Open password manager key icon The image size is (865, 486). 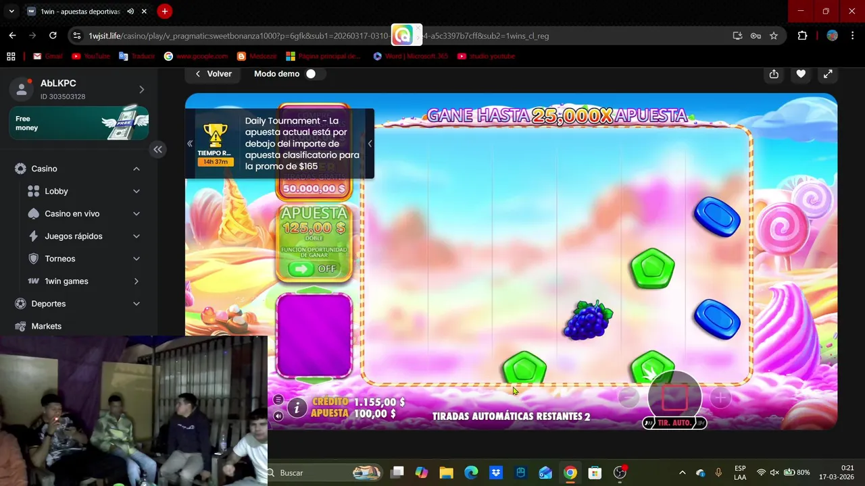click(x=756, y=36)
